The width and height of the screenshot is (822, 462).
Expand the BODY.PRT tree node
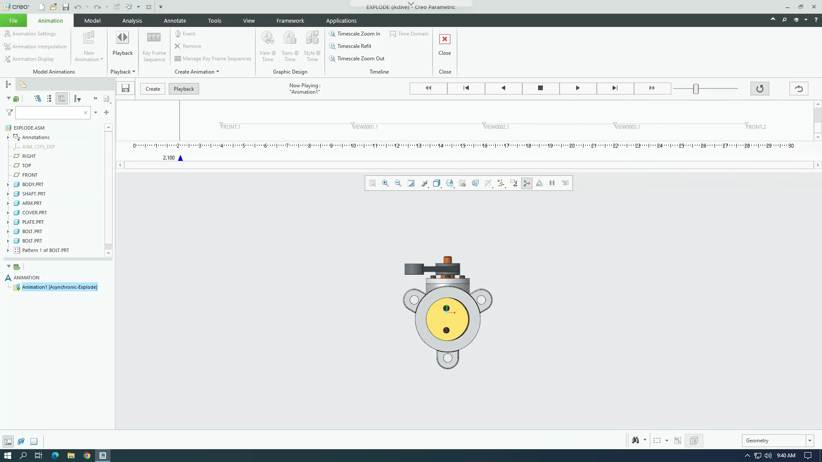pos(8,184)
